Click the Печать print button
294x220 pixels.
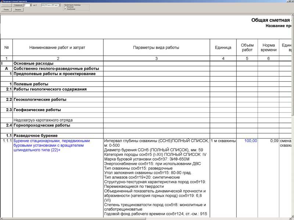pyautogui.click(x=6, y=10)
